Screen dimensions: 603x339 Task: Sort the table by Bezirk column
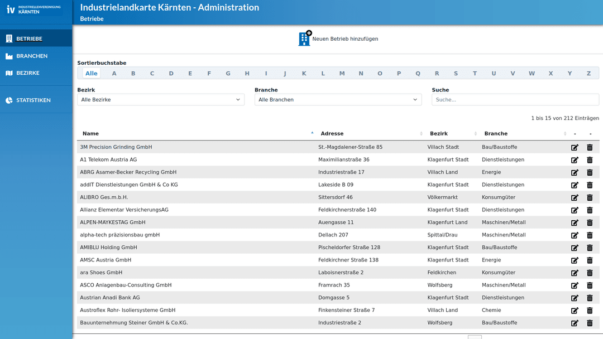[x=453, y=134]
